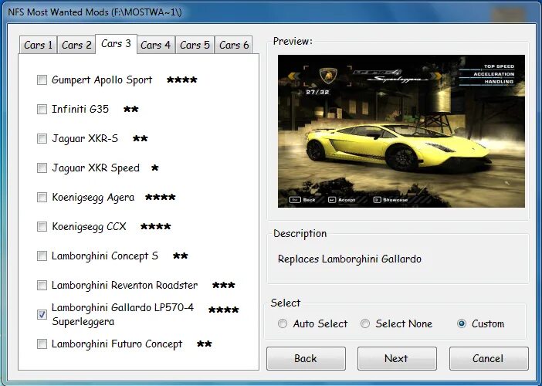Click the Jaguar XKR Speed label
This screenshot has height=386, width=542.
[x=96, y=168]
